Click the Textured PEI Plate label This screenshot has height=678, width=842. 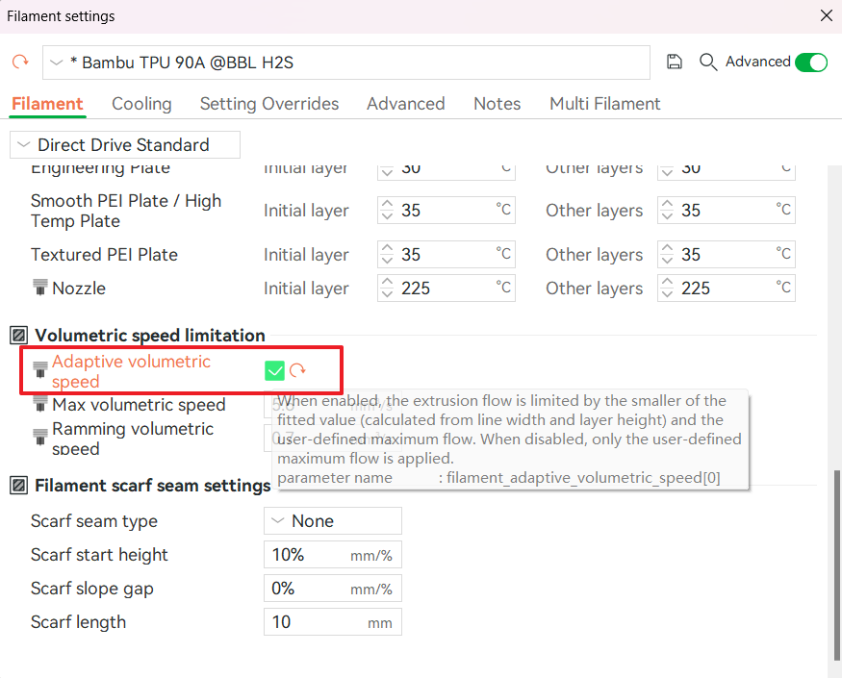104,255
